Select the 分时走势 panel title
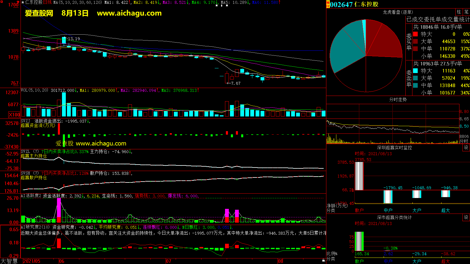 pos(398,100)
